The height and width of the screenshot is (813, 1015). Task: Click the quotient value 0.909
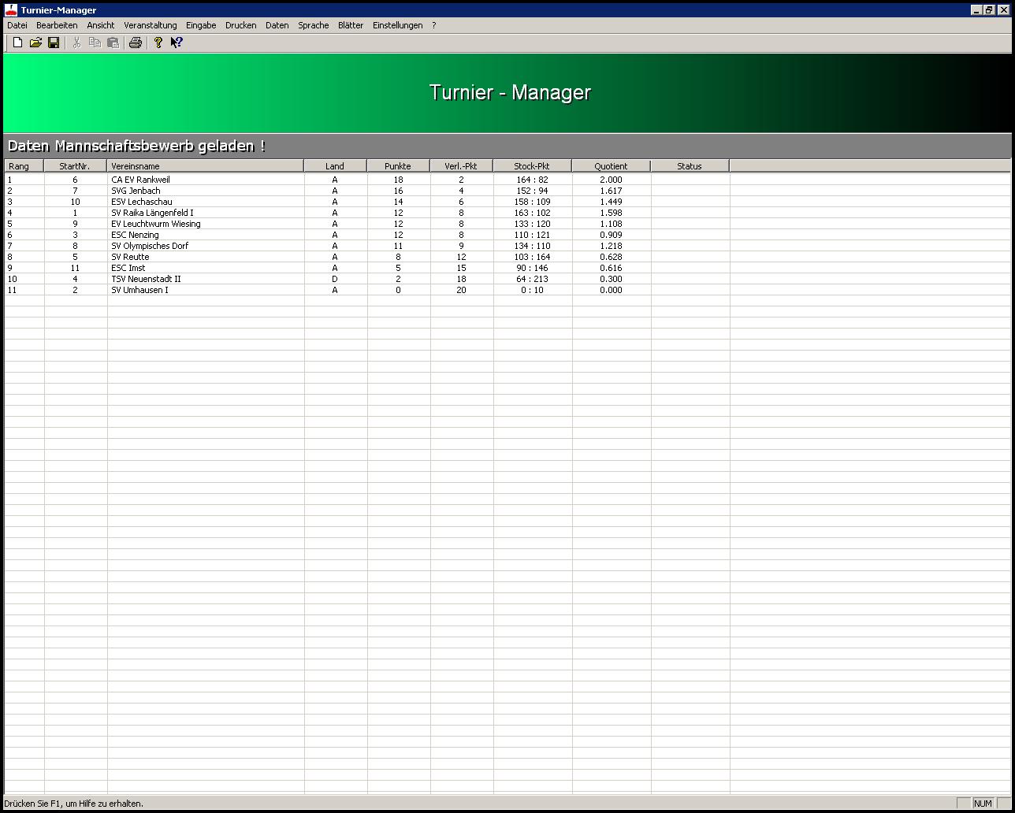coord(611,235)
